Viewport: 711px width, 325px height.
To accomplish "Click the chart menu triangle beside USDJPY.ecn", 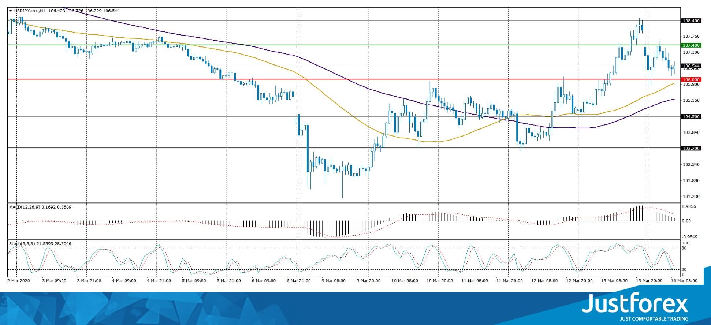I will pos(11,11).
